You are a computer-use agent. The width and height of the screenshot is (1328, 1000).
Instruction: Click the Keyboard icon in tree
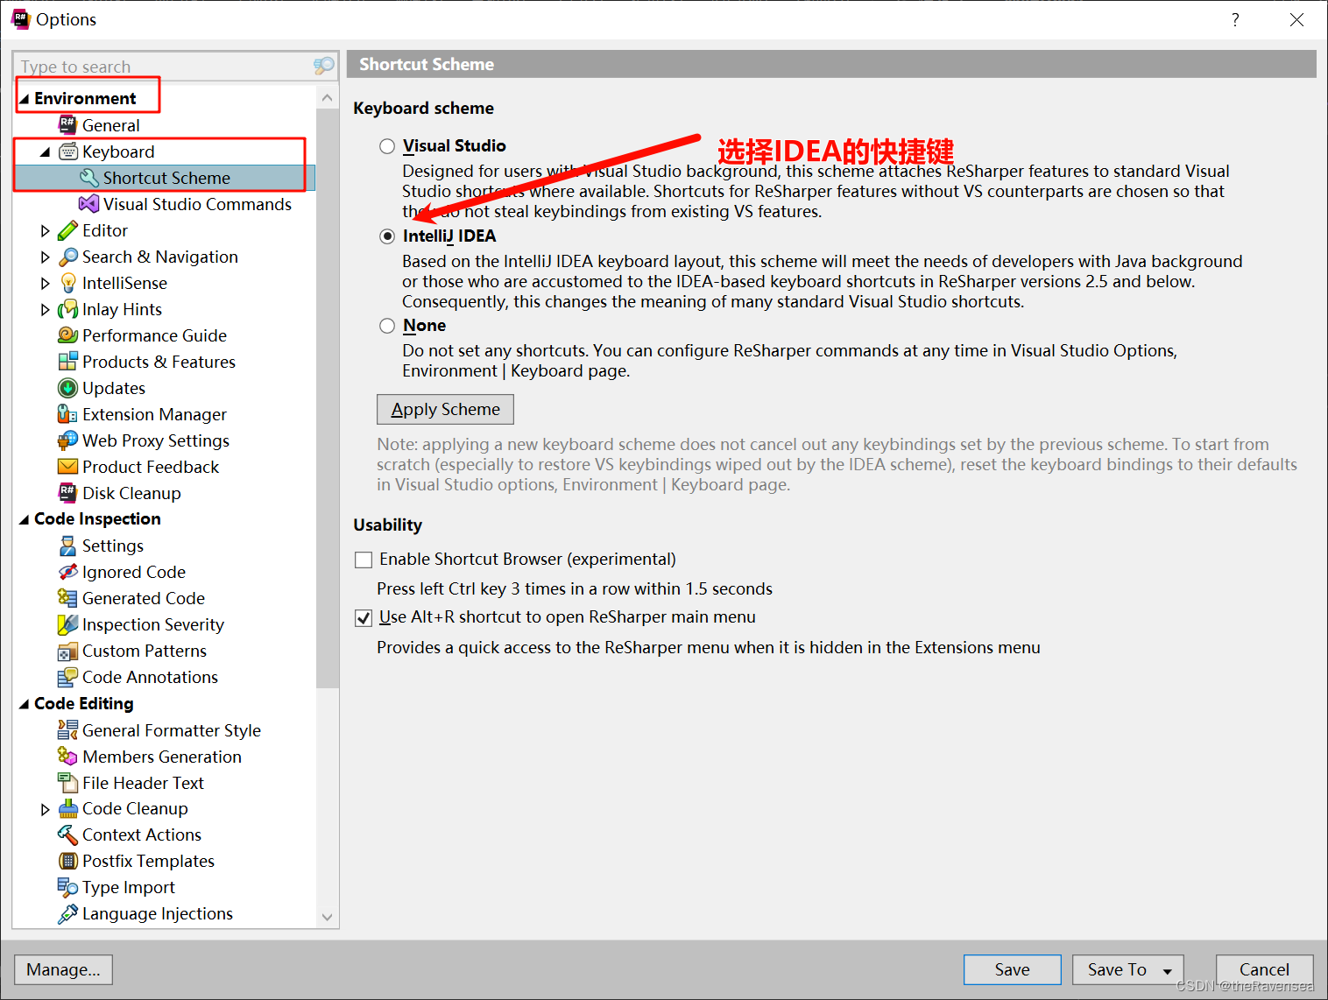pos(67,151)
